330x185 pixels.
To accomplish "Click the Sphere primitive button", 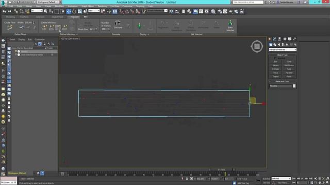I will pos(276,65).
